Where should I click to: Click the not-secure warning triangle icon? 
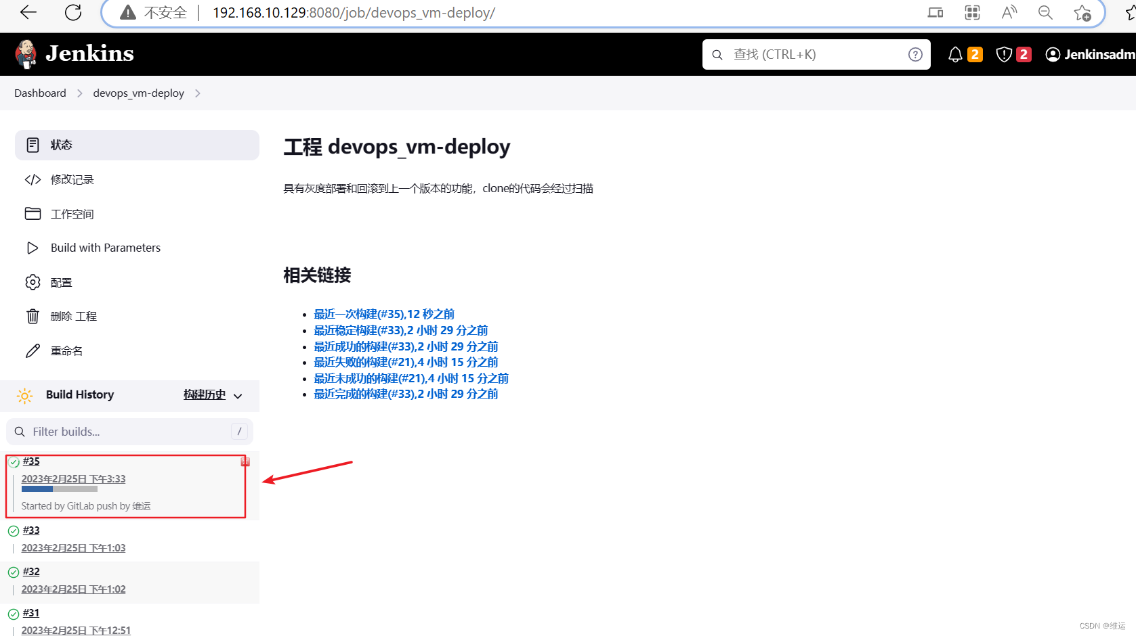[128, 13]
